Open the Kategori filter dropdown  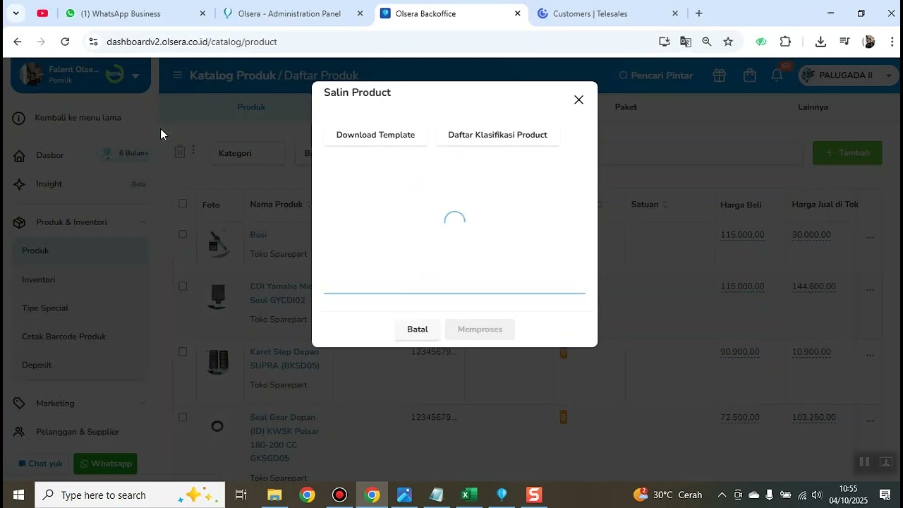(247, 153)
